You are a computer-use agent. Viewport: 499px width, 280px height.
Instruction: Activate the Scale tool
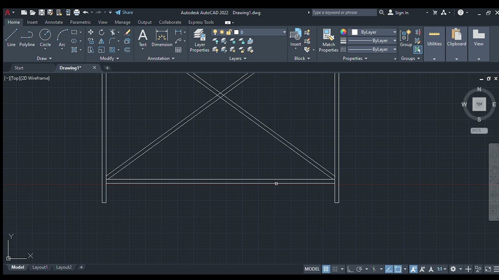[101, 50]
